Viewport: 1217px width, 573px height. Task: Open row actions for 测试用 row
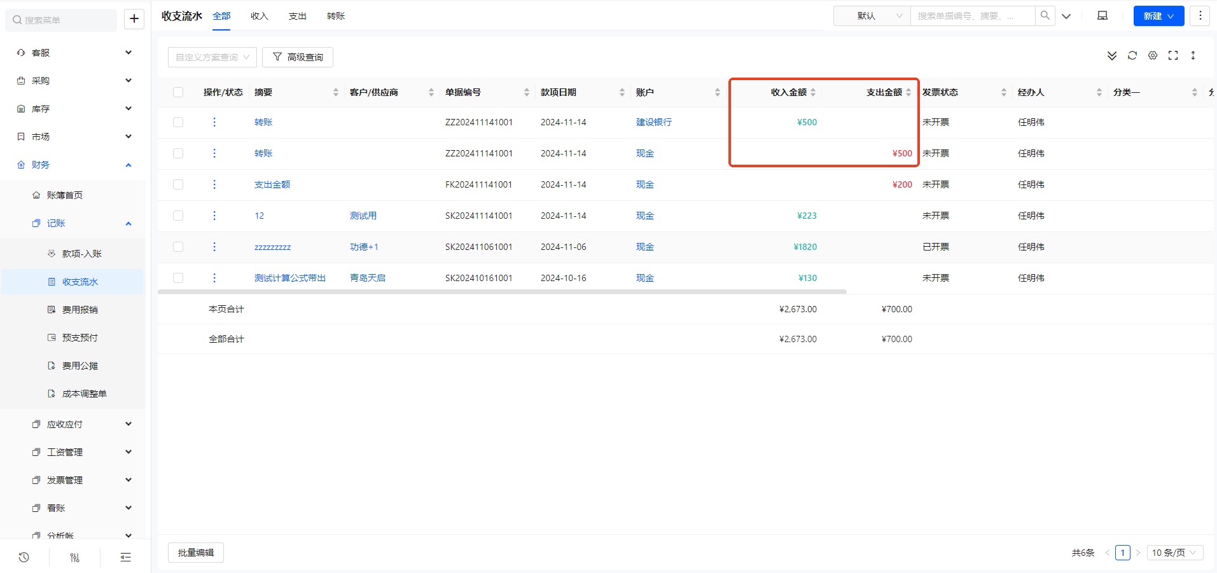coord(214,216)
